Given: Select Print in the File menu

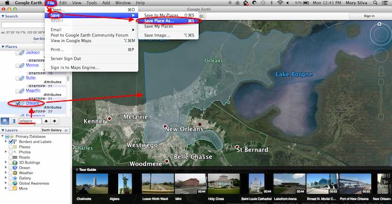Looking at the screenshot, I should pos(91,49).
